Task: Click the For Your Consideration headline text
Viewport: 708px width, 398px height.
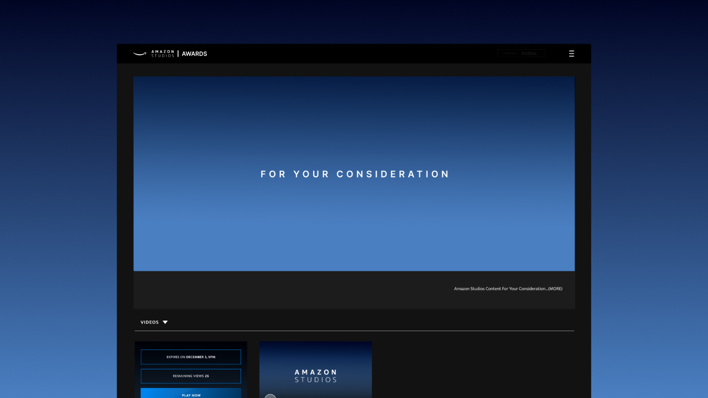Action: click(355, 174)
